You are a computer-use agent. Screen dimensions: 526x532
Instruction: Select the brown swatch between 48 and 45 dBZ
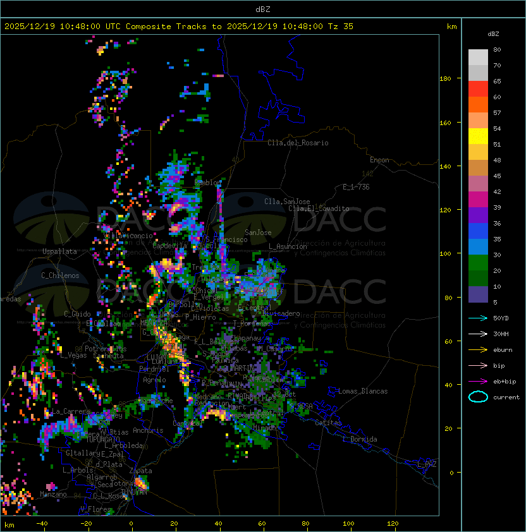478,168
